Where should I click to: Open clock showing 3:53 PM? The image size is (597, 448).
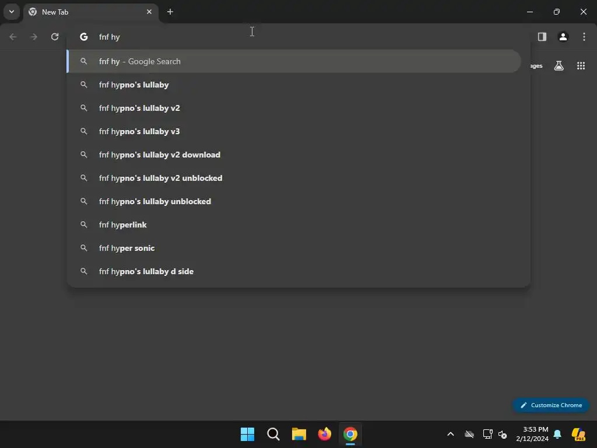coord(532,434)
